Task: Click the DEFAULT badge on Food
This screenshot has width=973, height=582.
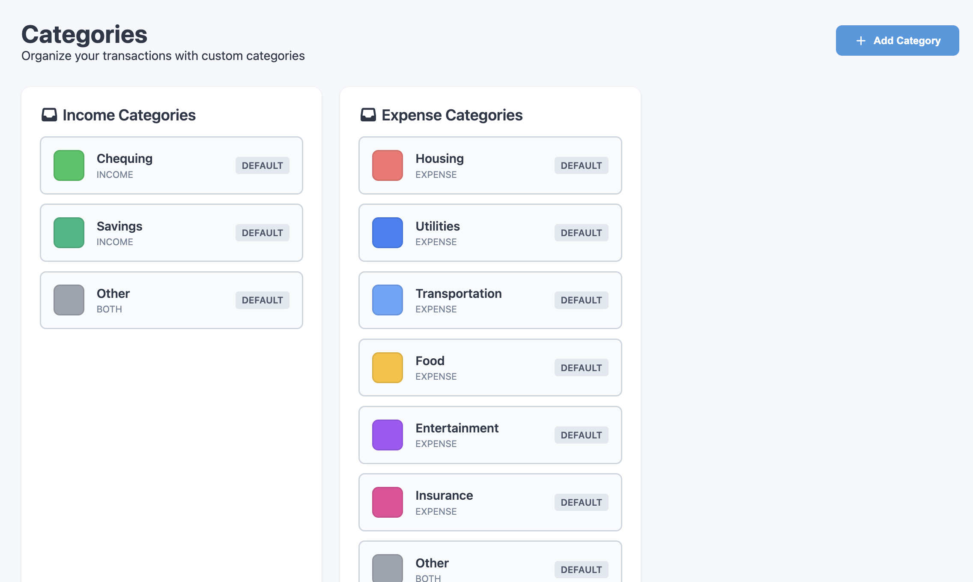Action: pyautogui.click(x=581, y=367)
